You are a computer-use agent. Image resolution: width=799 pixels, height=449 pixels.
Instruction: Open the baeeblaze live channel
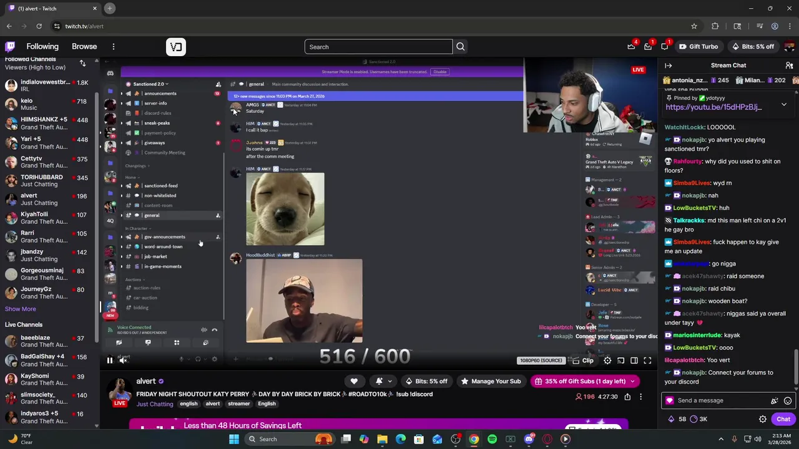pos(47,341)
